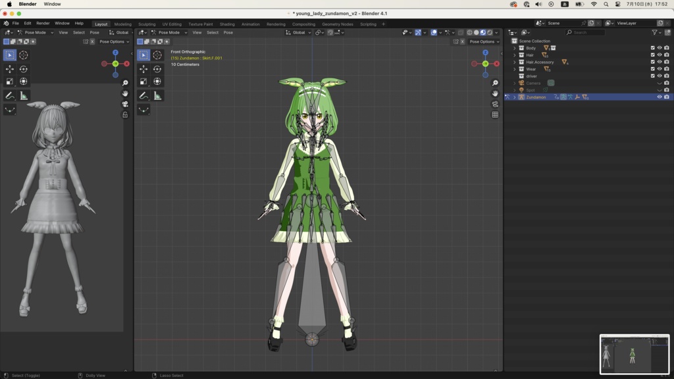This screenshot has width=674, height=379.
Task: Expand the Zundamon armature row
Action: click(x=515, y=97)
